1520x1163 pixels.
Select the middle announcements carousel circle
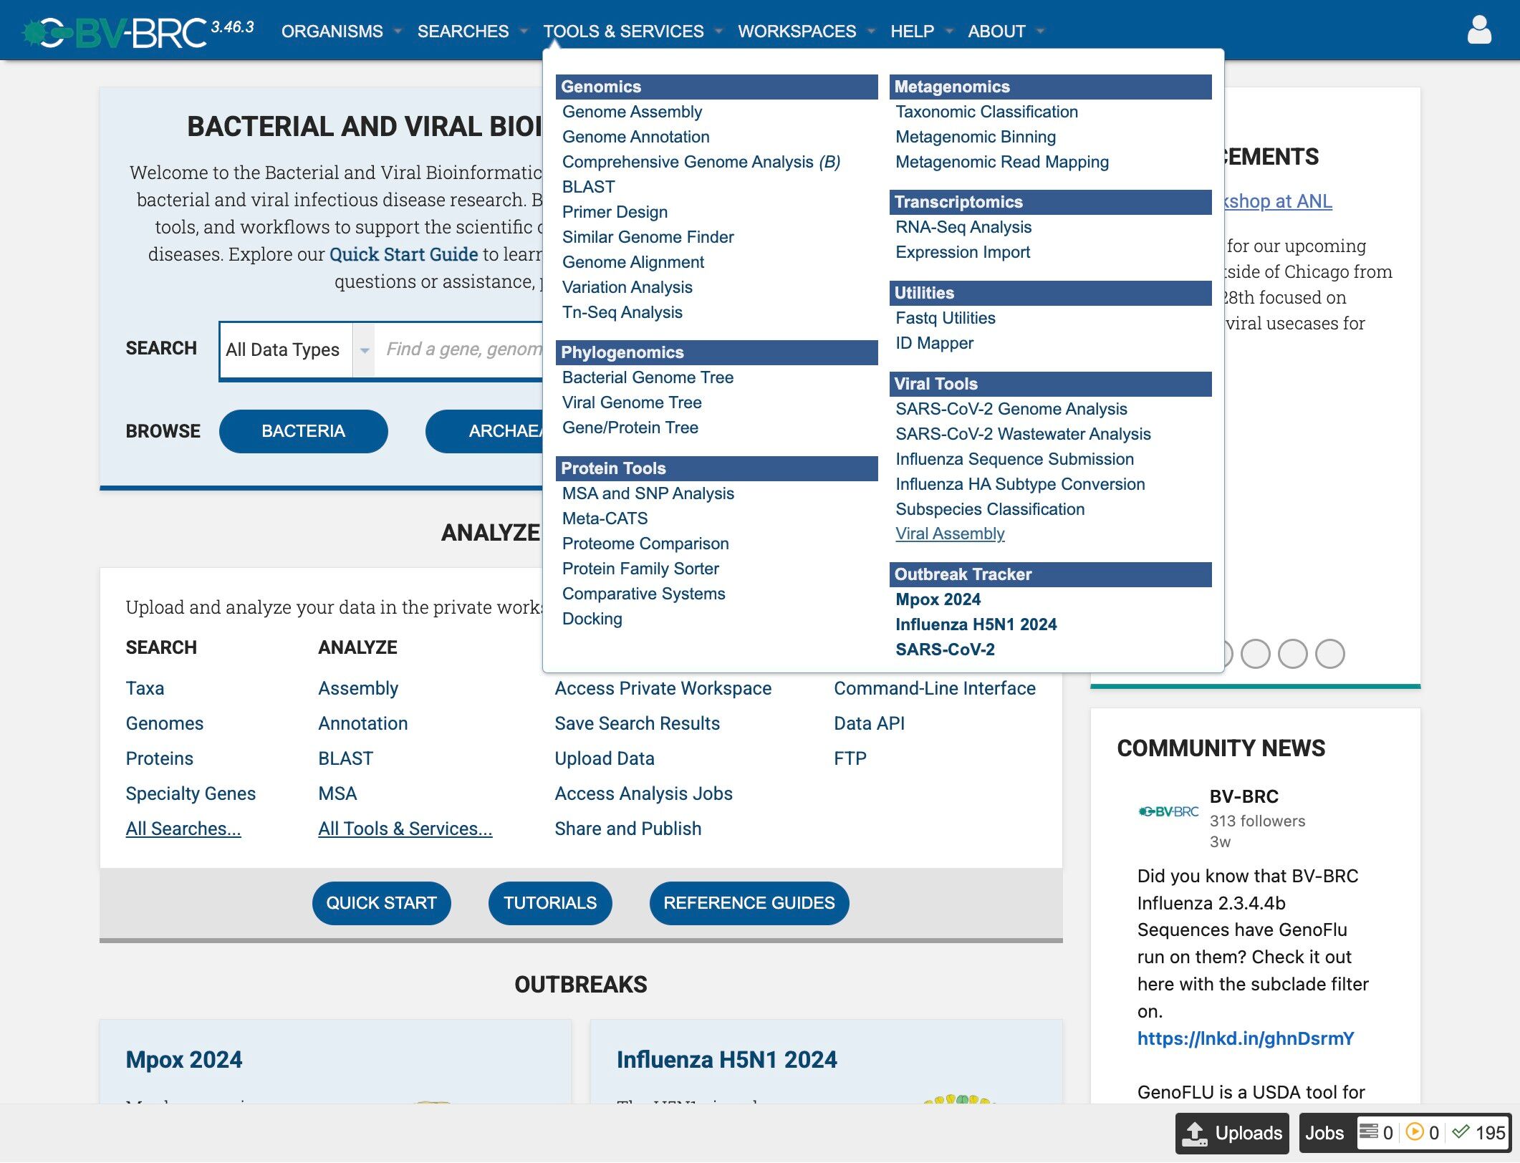(x=1256, y=654)
